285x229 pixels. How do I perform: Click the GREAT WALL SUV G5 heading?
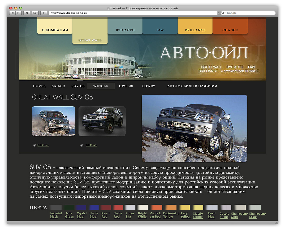[63, 97]
